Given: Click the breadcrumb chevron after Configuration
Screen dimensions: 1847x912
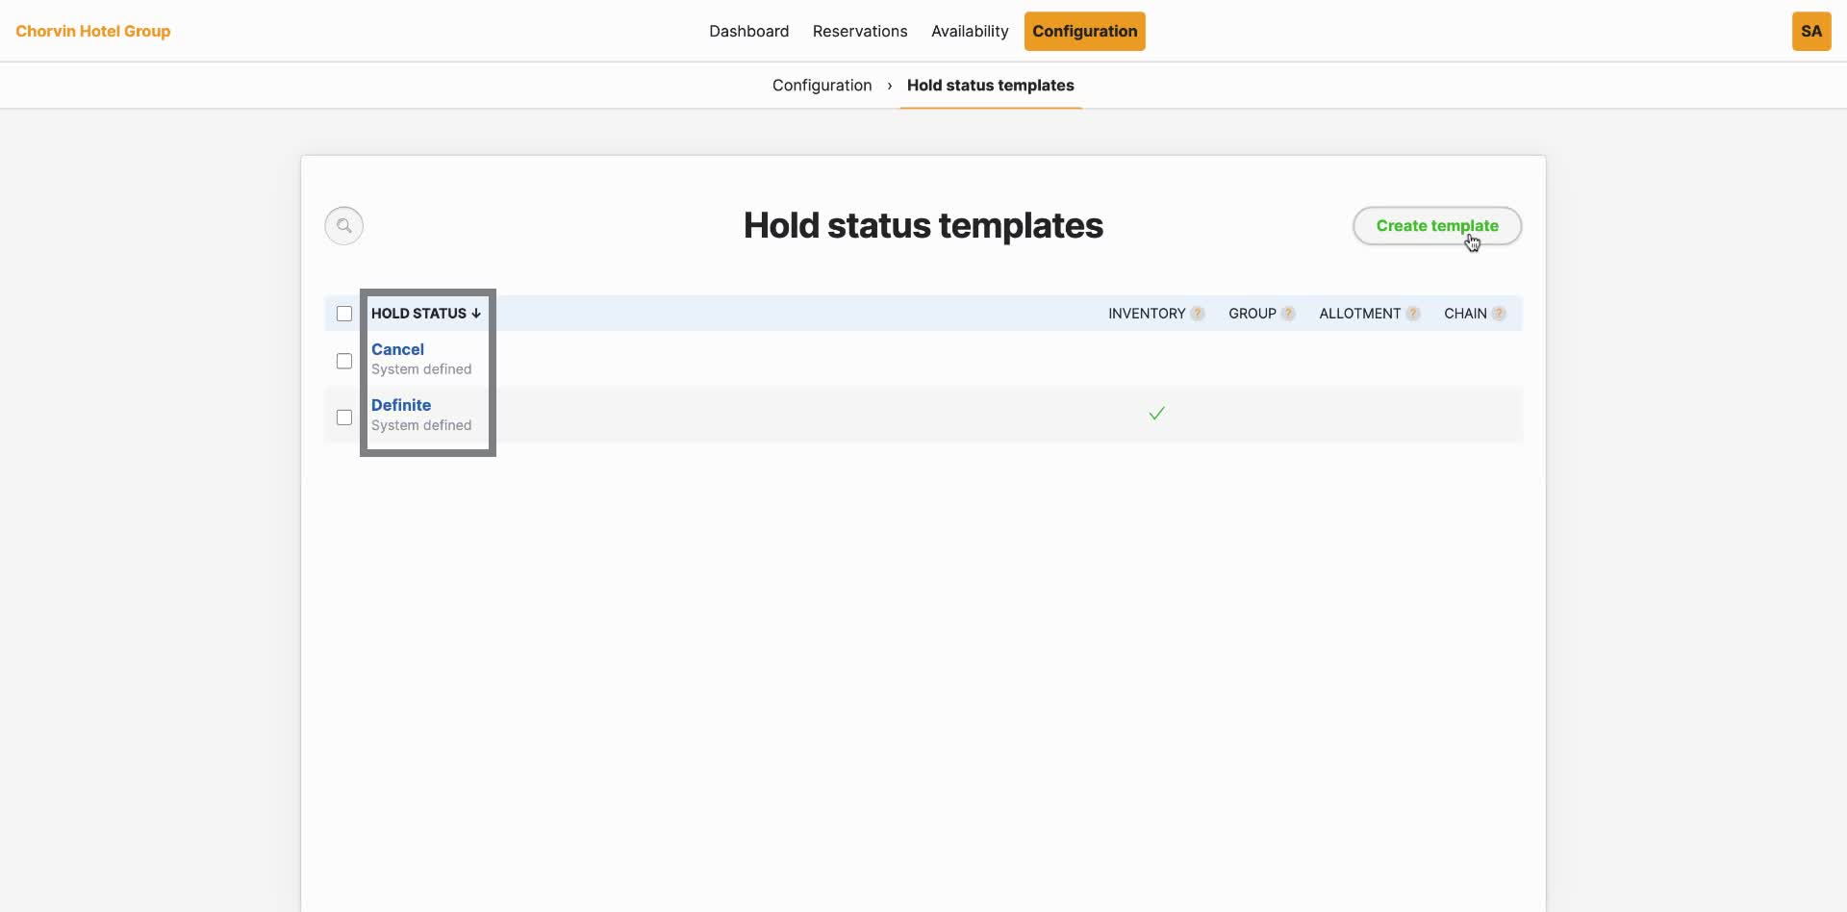Looking at the screenshot, I should click(890, 86).
